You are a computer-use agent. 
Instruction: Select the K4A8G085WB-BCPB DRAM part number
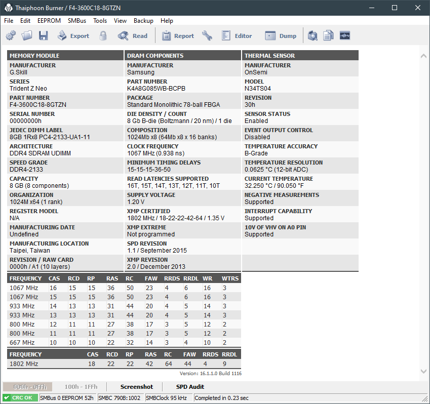point(156,89)
